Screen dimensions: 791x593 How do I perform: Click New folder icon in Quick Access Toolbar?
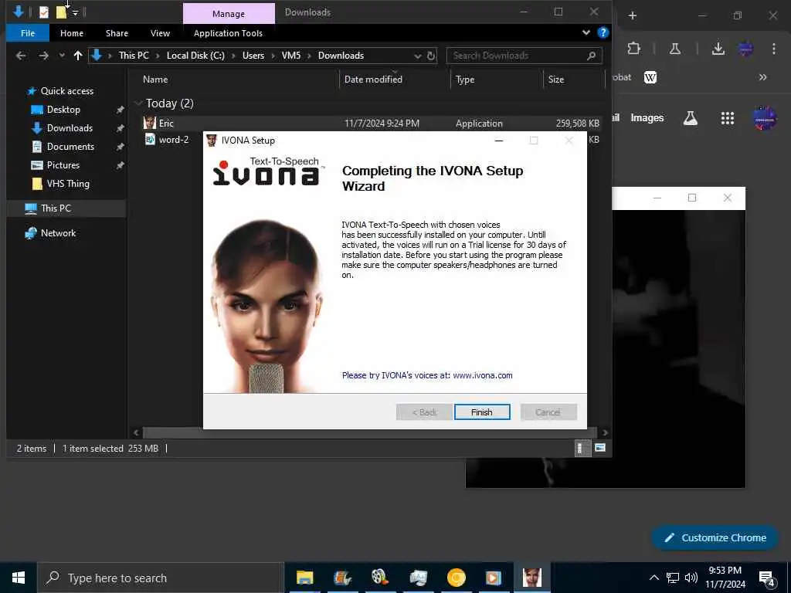click(61, 12)
